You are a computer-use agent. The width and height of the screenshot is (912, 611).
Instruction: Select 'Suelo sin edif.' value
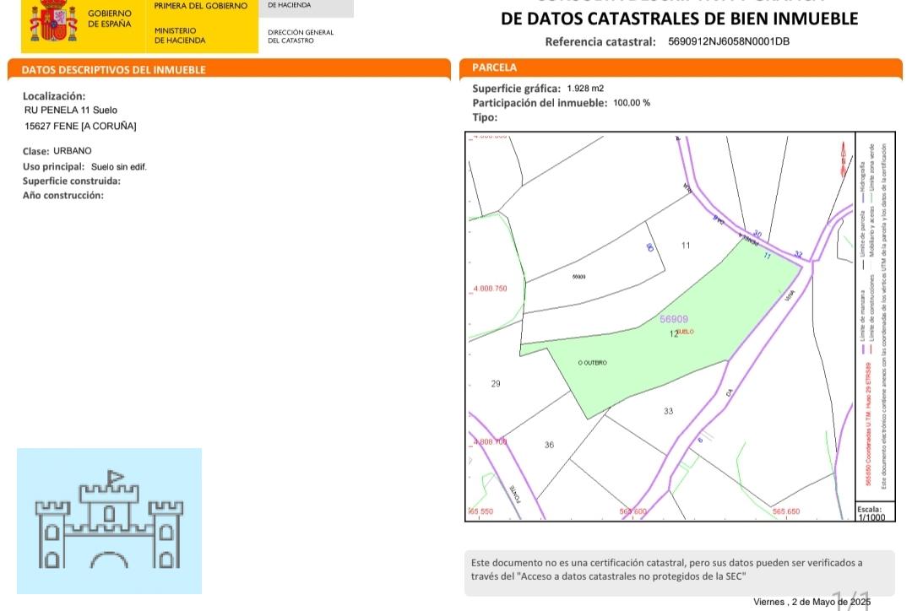pos(119,167)
